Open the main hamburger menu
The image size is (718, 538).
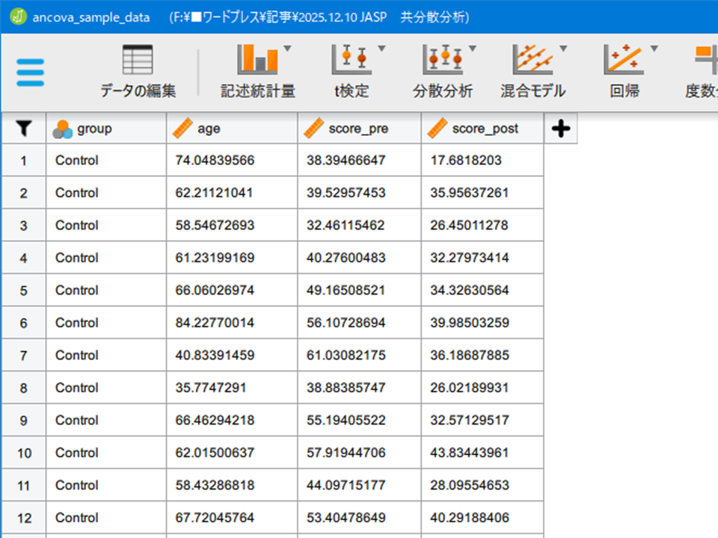point(30,72)
